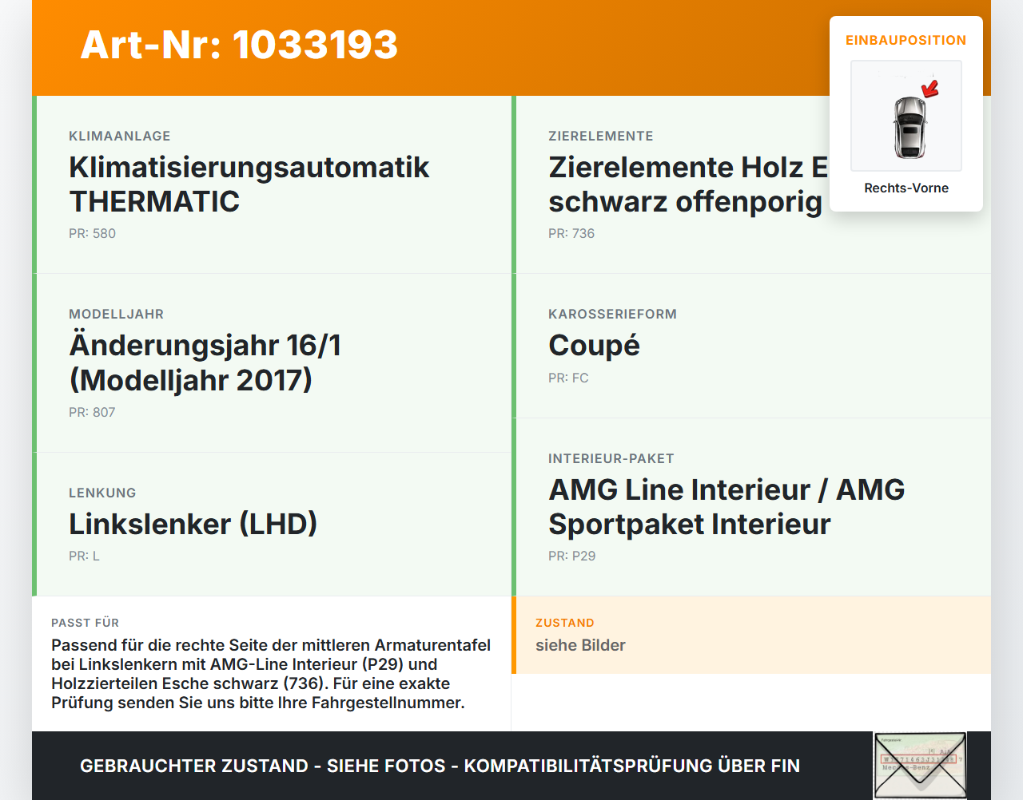
Task: Click the GEBRAUCHTER ZUSTAND footer banner text
Action: [440, 766]
